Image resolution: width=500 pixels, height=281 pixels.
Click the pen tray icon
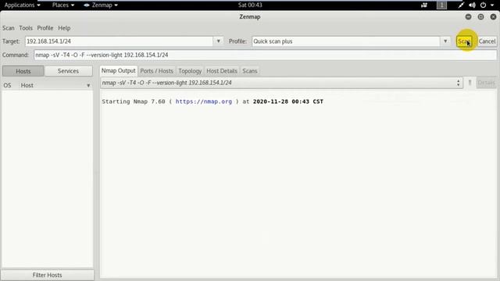click(x=461, y=5)
